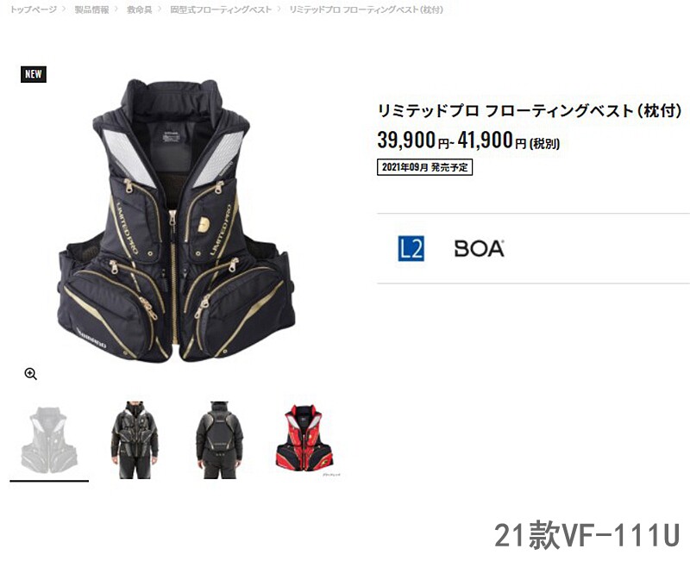Click the main black vest product image
The image size is (690, 561).
(176, 221)
